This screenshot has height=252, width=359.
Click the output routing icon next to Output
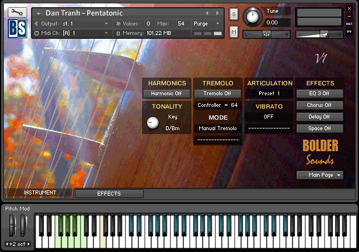pos(36,23)
